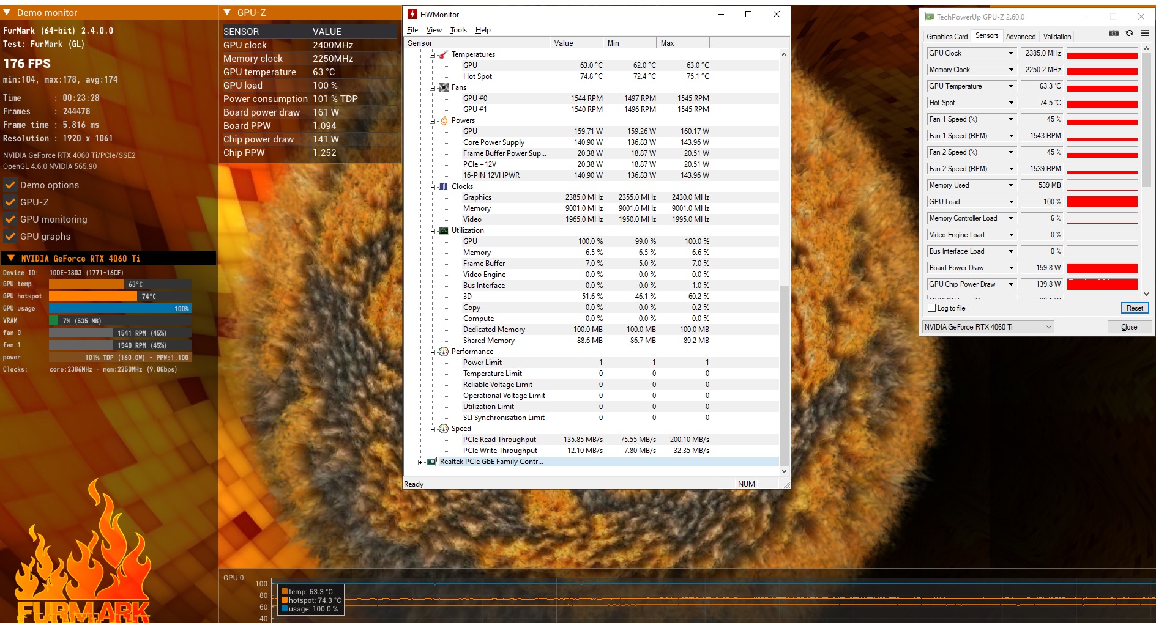The image size is (1156, 623).
Task: Click the GPU usage blue bar in FurMark
Action: tap(120, 308)
